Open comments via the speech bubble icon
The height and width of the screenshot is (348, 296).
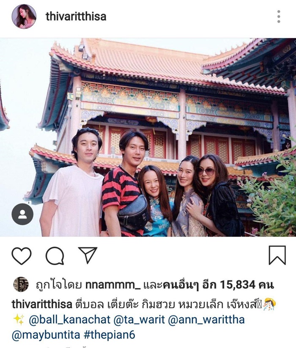tap(55, 256)
